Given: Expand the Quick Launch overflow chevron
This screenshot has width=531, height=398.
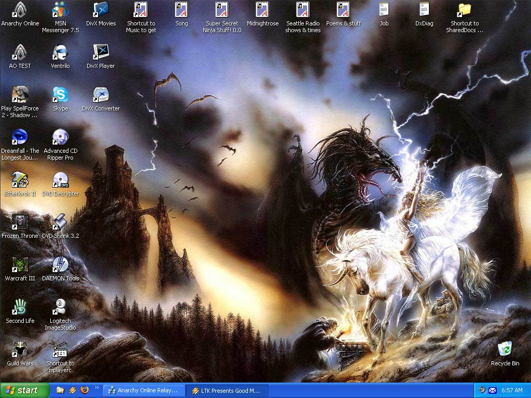Looking at the screenshot, I should 97,388.
